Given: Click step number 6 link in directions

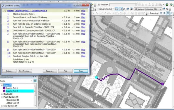Looking at the screenshot, I should 8,31.
